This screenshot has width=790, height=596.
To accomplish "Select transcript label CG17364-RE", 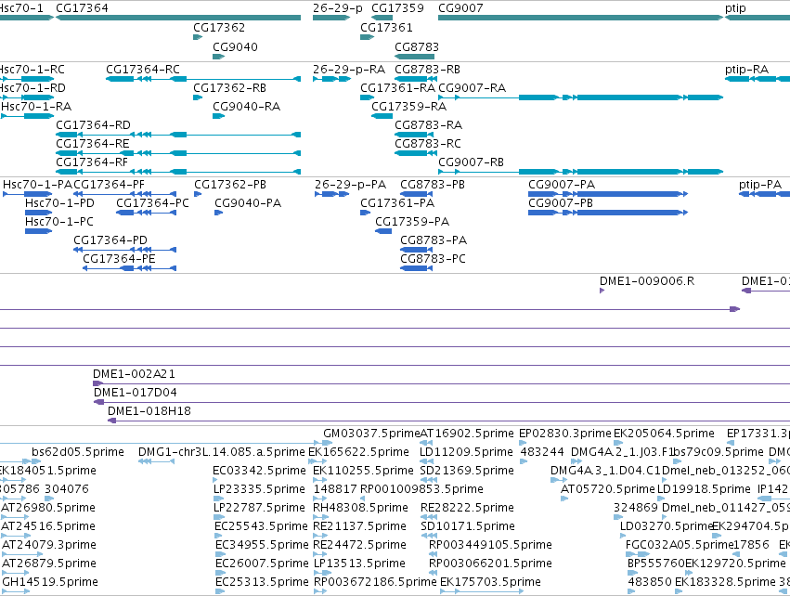I will pyautogui.click(x=93, y=144).
